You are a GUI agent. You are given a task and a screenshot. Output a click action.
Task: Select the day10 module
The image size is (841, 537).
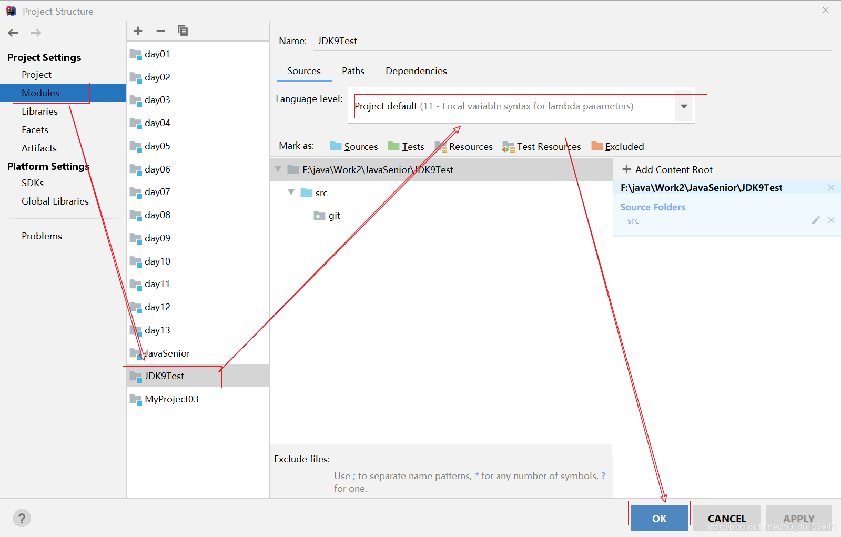[x=198, y=261]
